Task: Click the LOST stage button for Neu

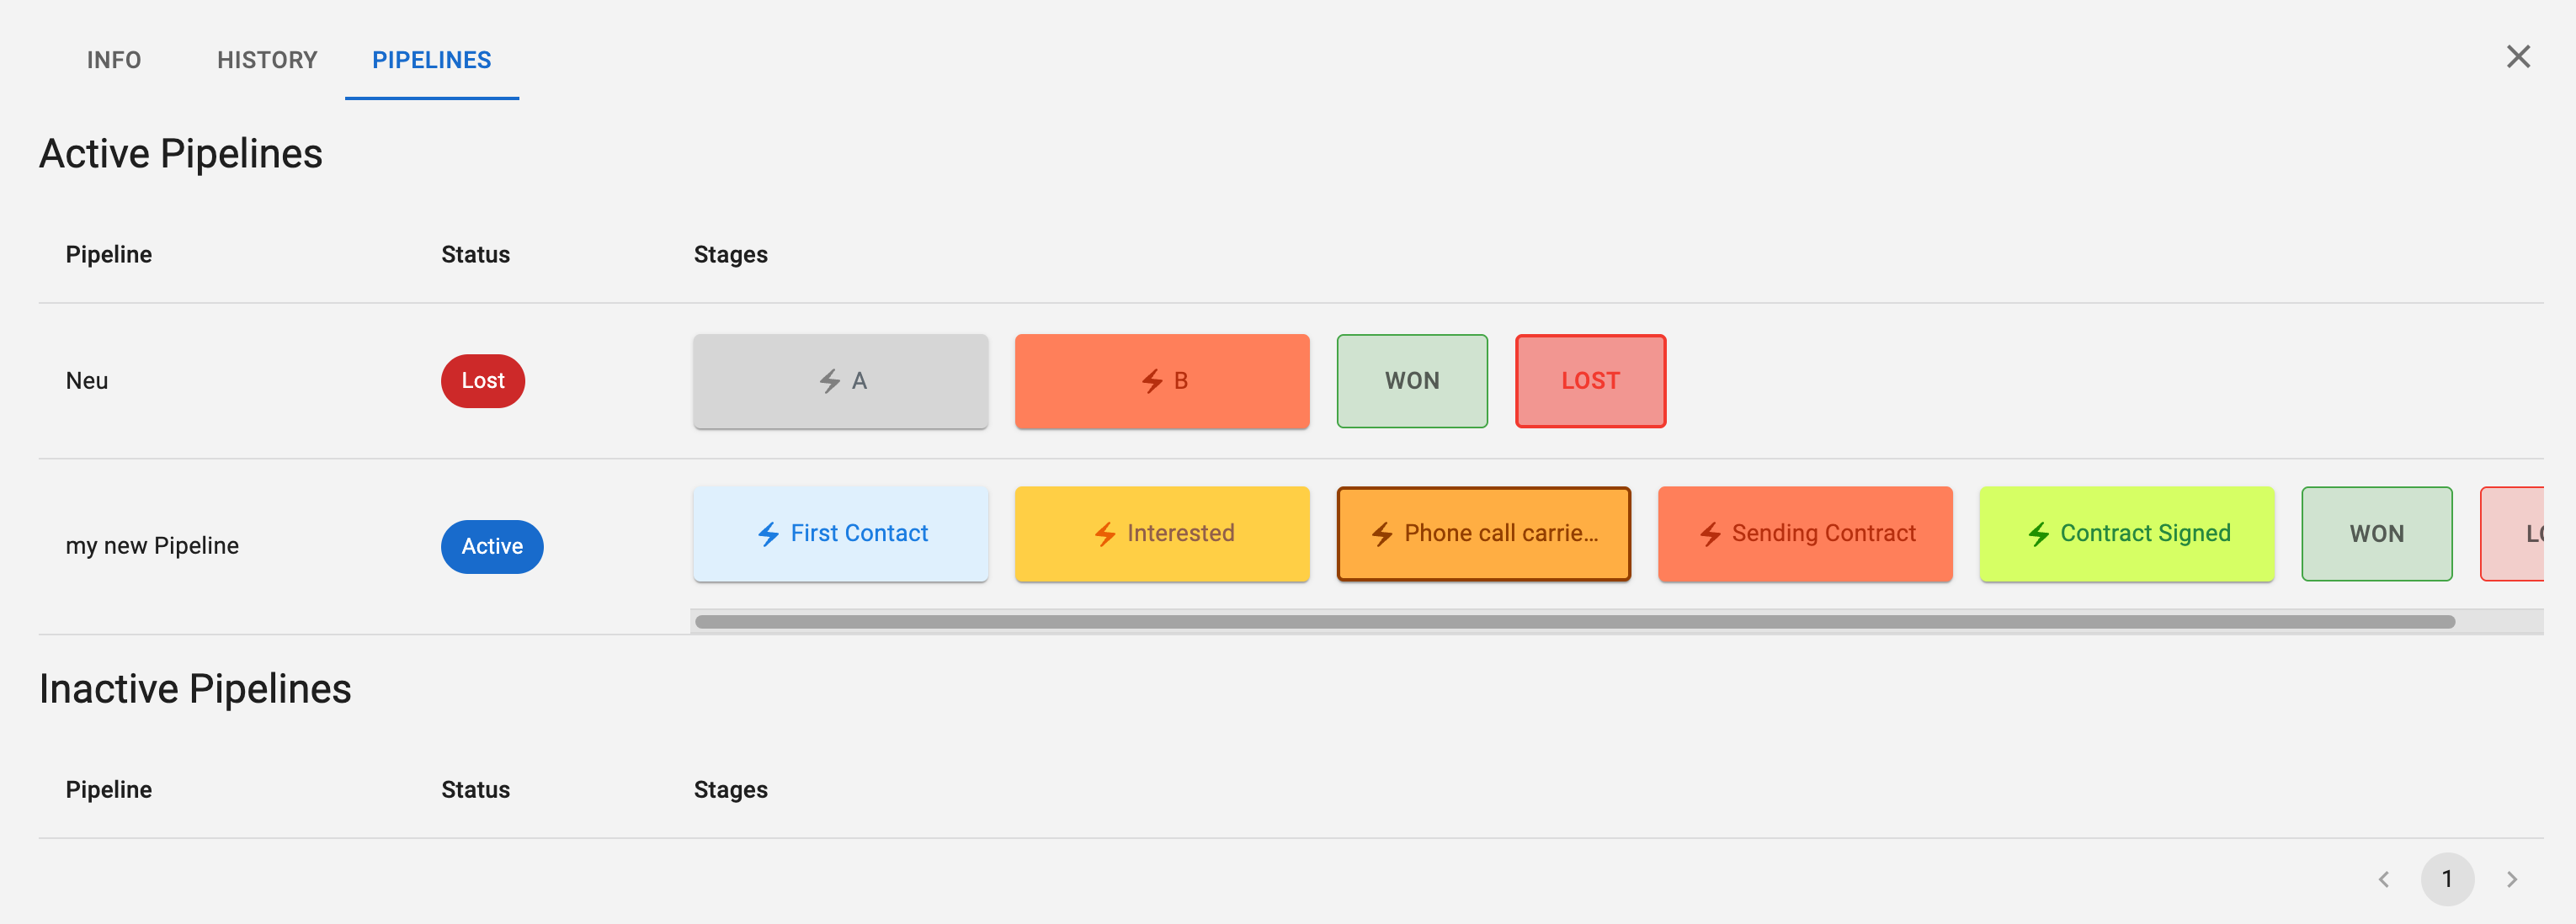Action: click(1590, 381)
